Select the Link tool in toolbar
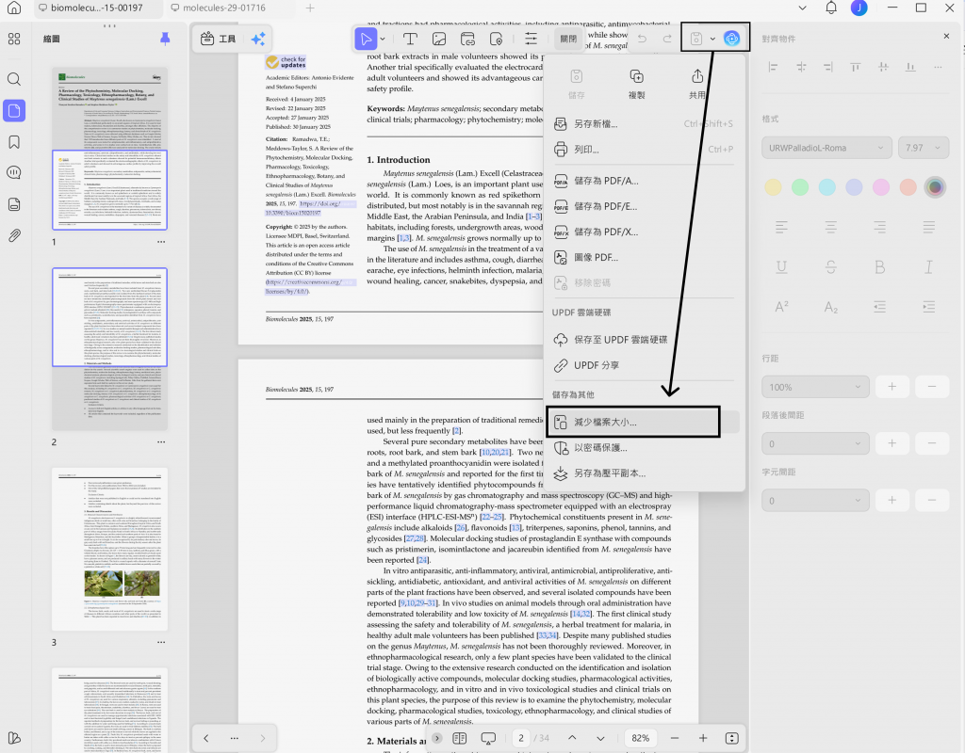Screen dimensions: 965x753 (x=467, y=39)
